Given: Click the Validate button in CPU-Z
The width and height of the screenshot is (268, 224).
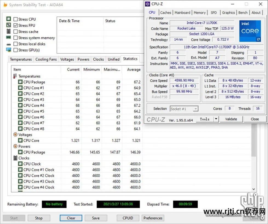Looking at the screenshot, I should (231, 119).
